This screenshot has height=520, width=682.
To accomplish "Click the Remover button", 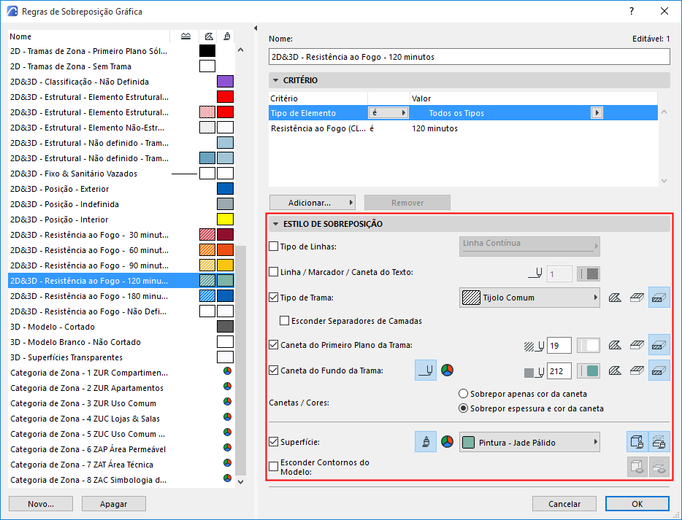I will click(x=407, y=203).
